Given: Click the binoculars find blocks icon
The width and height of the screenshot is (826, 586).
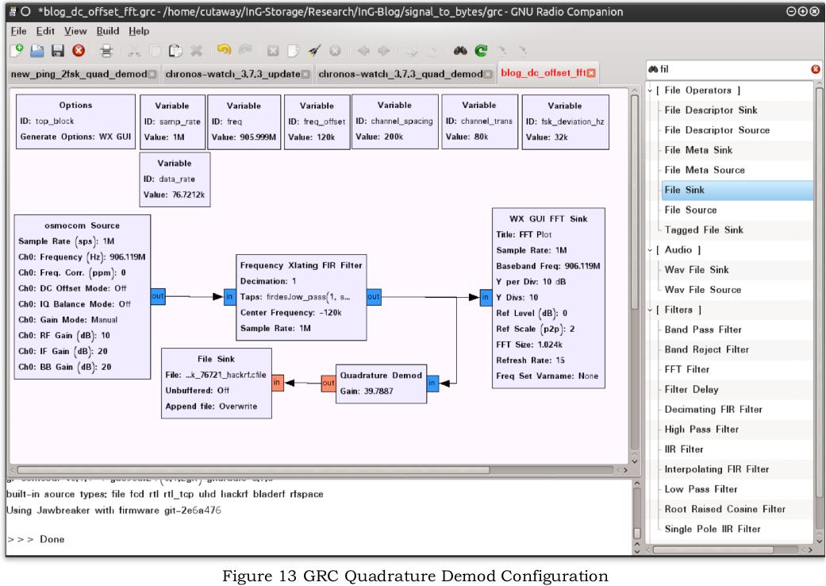Looking at the screenshot, I should coord(460,51).
